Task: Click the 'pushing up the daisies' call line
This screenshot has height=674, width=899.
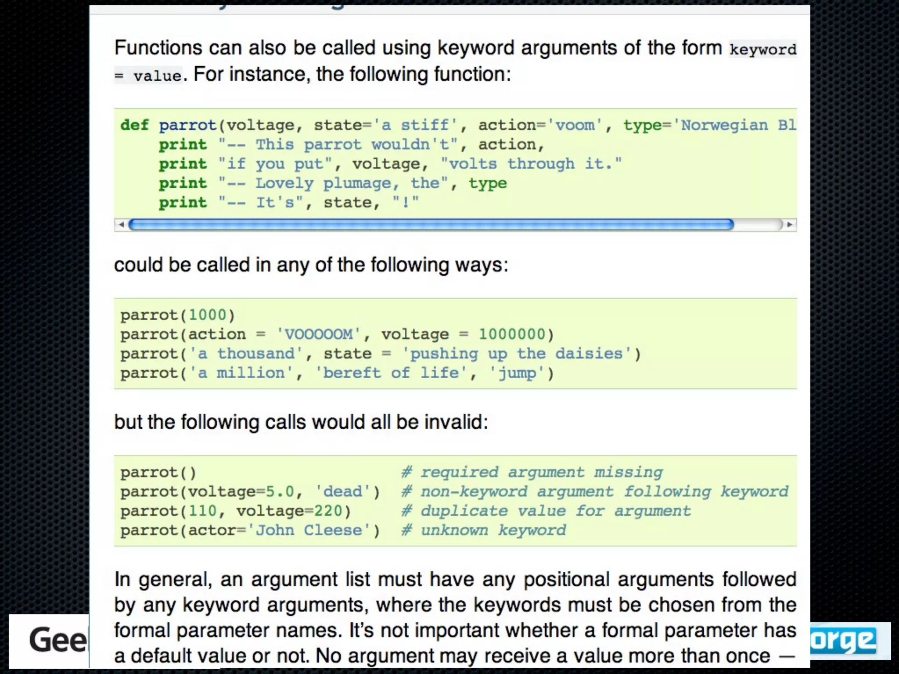Action: click(x=381, y=354)
